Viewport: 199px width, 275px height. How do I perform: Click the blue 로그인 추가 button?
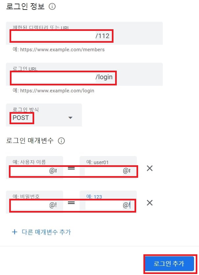169,264
